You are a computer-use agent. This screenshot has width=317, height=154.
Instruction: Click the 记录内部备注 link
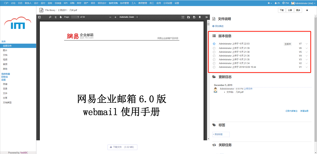(x=291, y=111)
